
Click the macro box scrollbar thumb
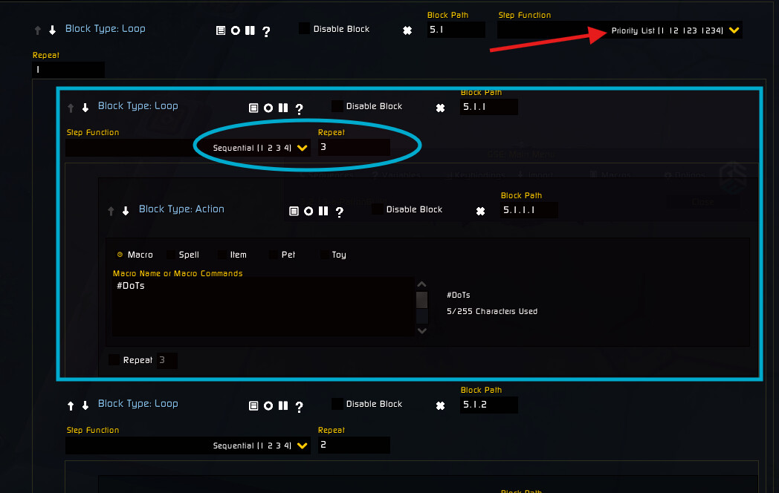(421, 300)
